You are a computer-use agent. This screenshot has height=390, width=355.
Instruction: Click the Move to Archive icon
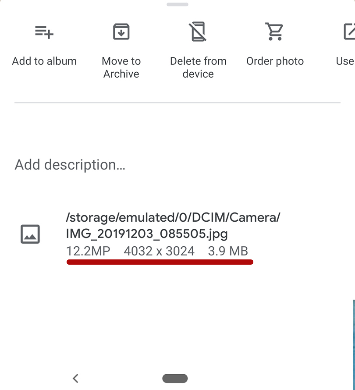[121, 32]
